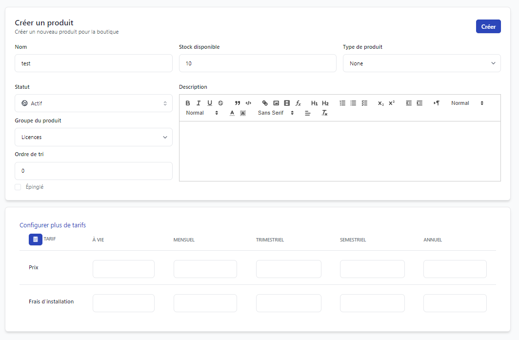Viewport: 519px width, 340px height.
Task: Insert a video into the description
Action: click(x=287, y=103)
